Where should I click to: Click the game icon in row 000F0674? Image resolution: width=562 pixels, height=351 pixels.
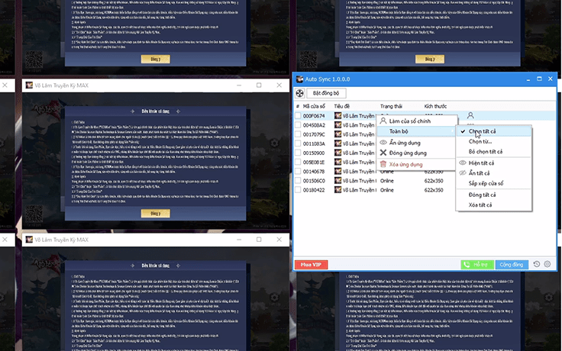[x=338, y=115]
